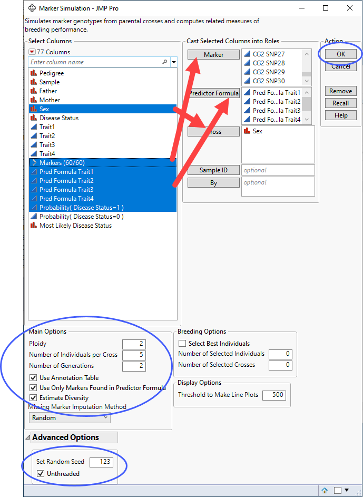Screen dimensions: 363x497
Task: Select CG2 SNP29 in Marker role list
Action: coord(272,72)
